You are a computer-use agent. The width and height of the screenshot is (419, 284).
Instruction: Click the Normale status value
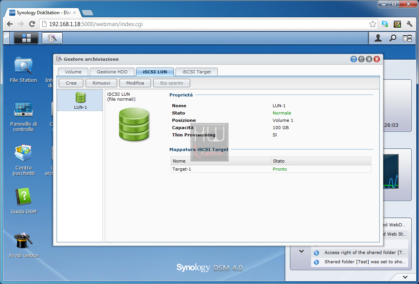coord(282,113)
